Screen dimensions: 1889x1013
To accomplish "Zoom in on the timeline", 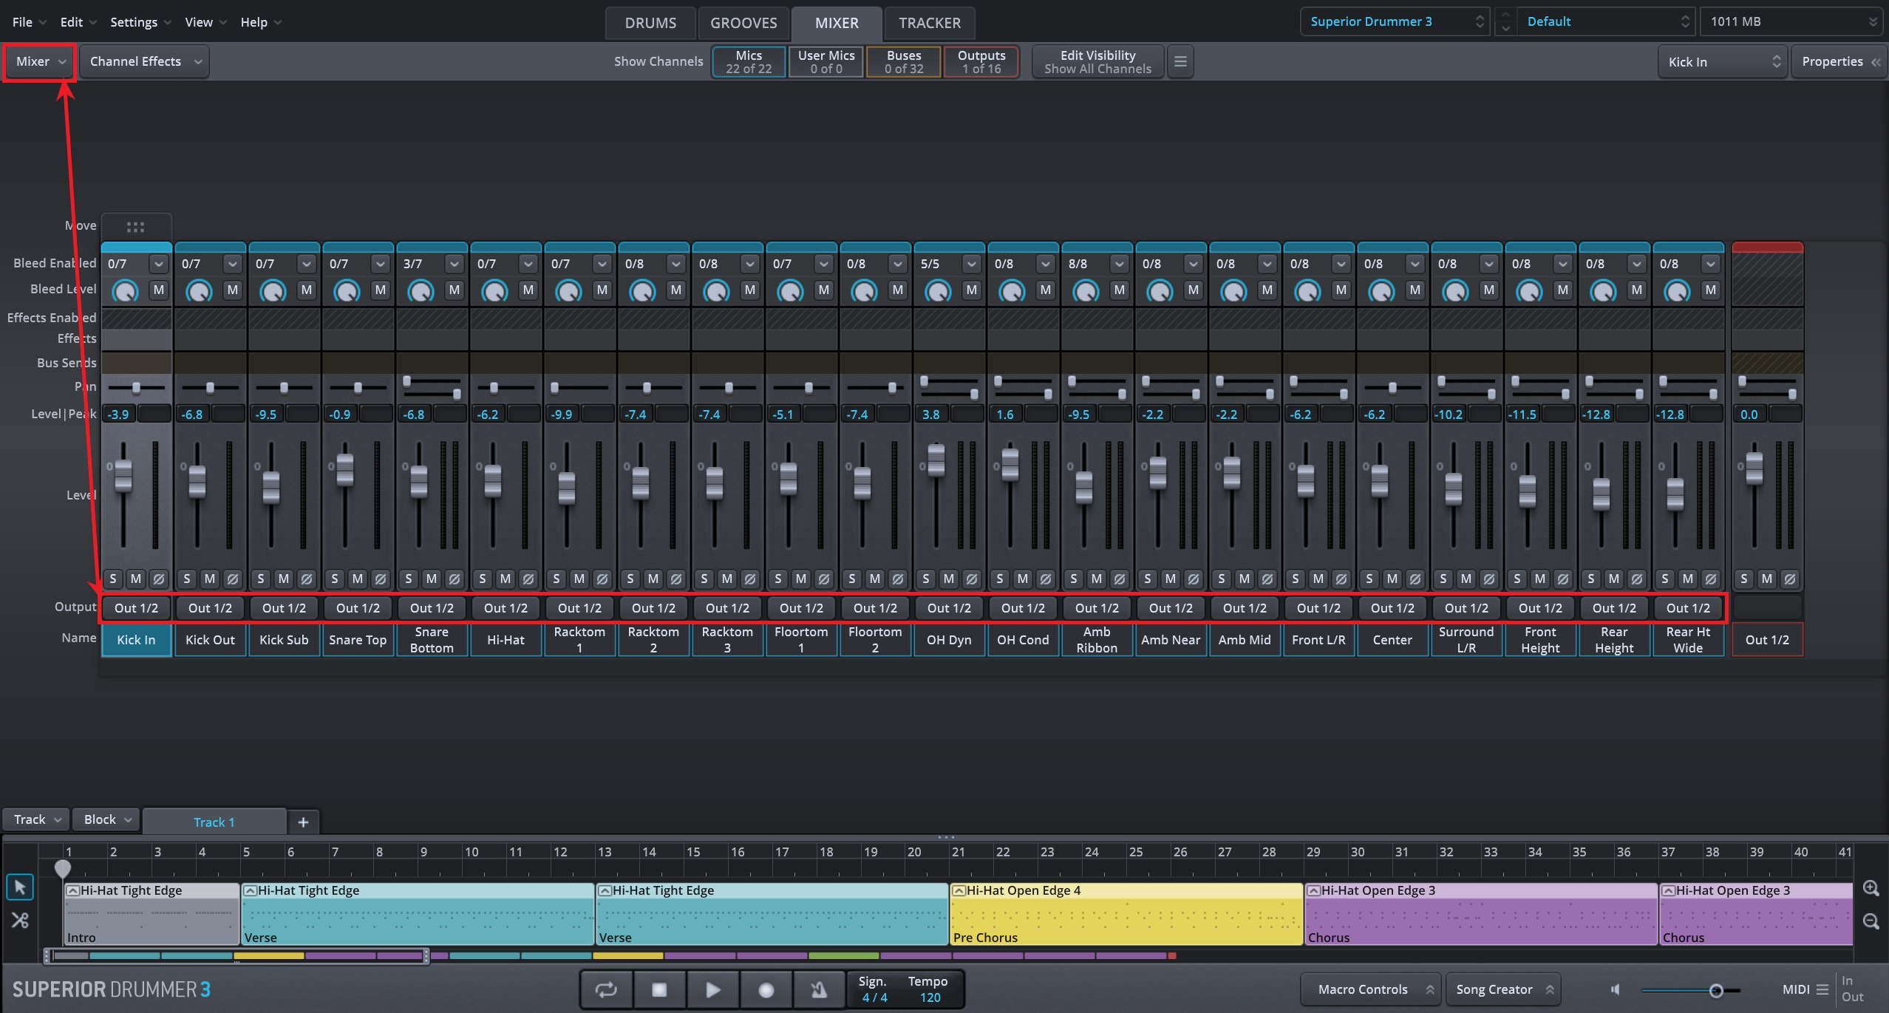I will pos(1871,887).
